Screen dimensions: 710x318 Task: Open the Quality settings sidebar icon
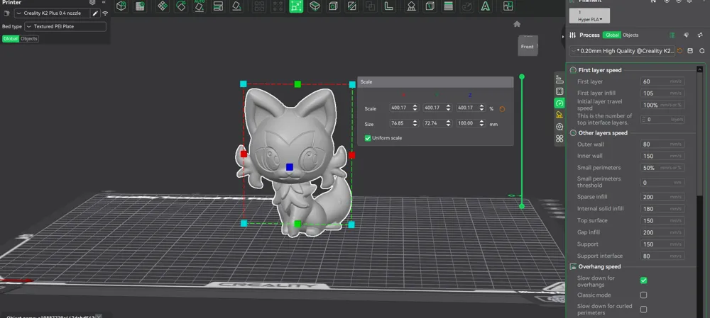559,79
